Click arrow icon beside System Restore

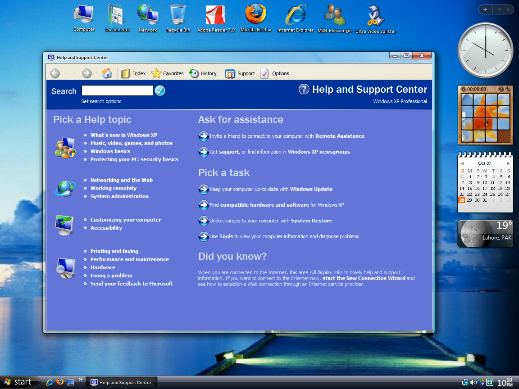click(203, 221)
